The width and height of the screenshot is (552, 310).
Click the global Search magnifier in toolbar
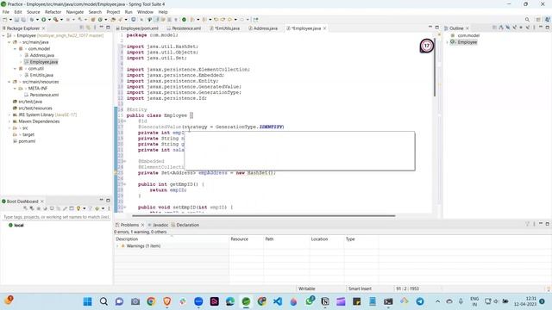pos(527,20)
